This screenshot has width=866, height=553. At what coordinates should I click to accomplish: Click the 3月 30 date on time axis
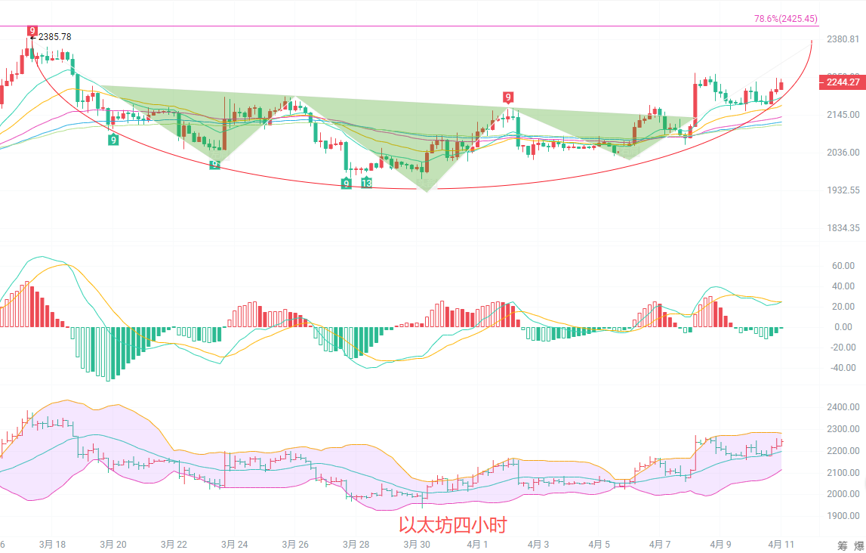416,544
